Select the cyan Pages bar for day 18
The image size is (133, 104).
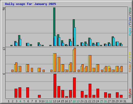[x=75, y=37]
